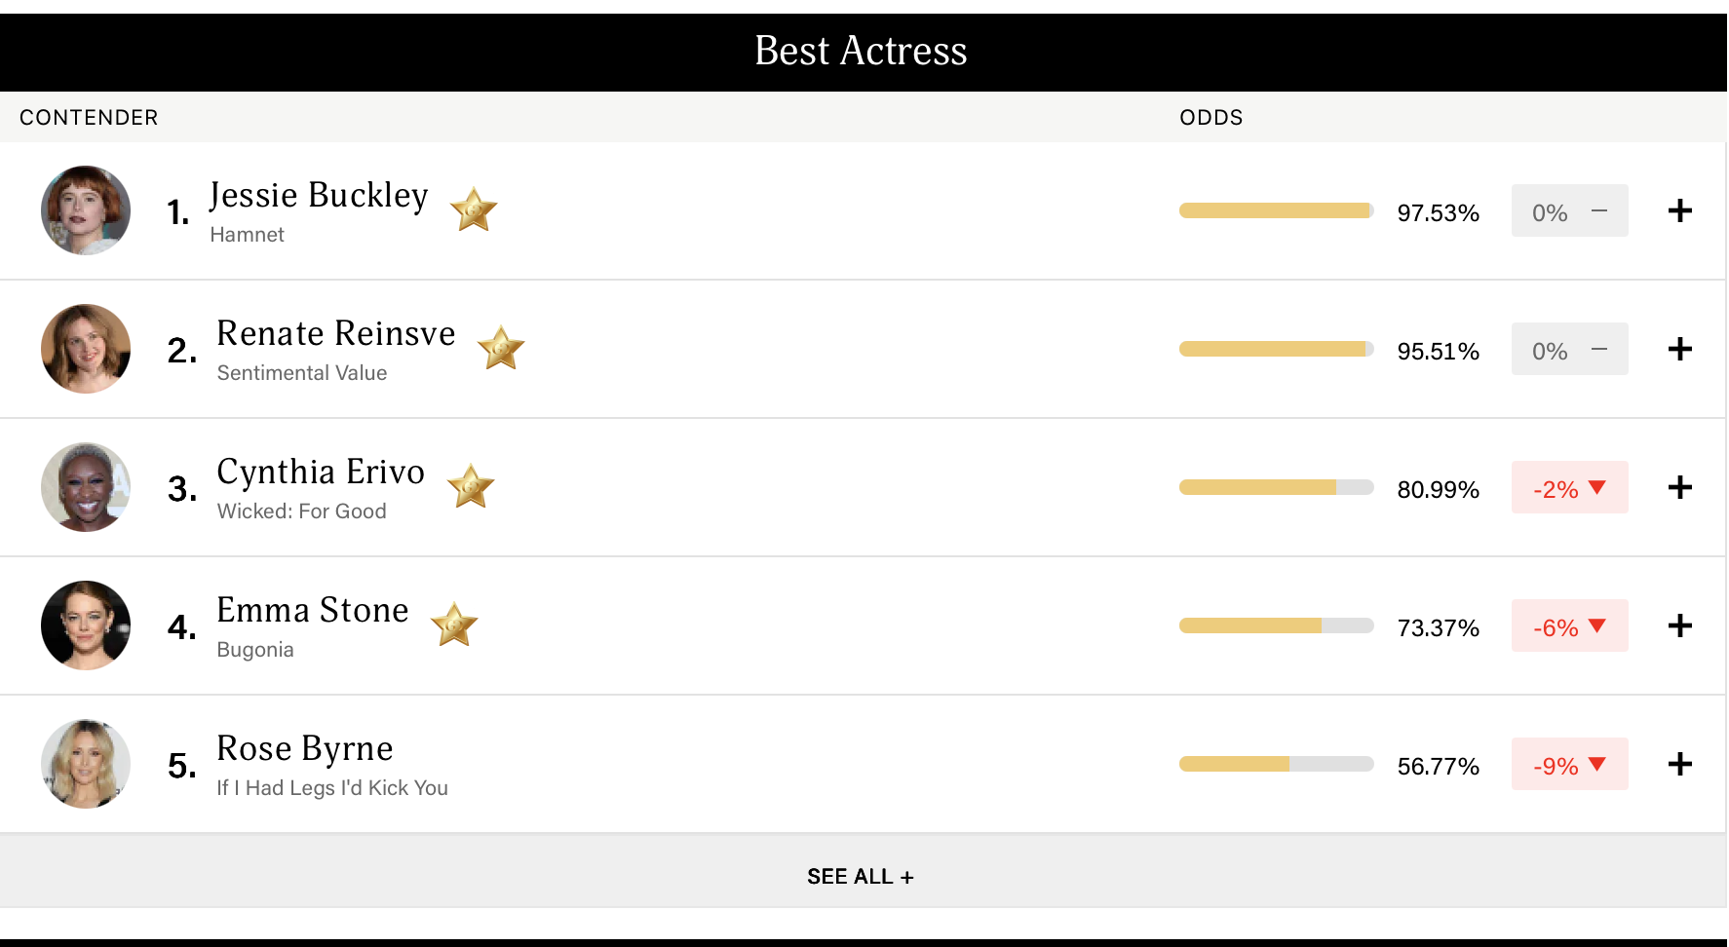Click the red down arrow in Rose Byrne's -9% badge
The width and height of the screenshot is (1729, 947).
tap(1596, 764)
